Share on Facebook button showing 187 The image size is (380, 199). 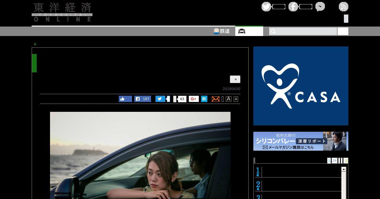tap(142, 99)
